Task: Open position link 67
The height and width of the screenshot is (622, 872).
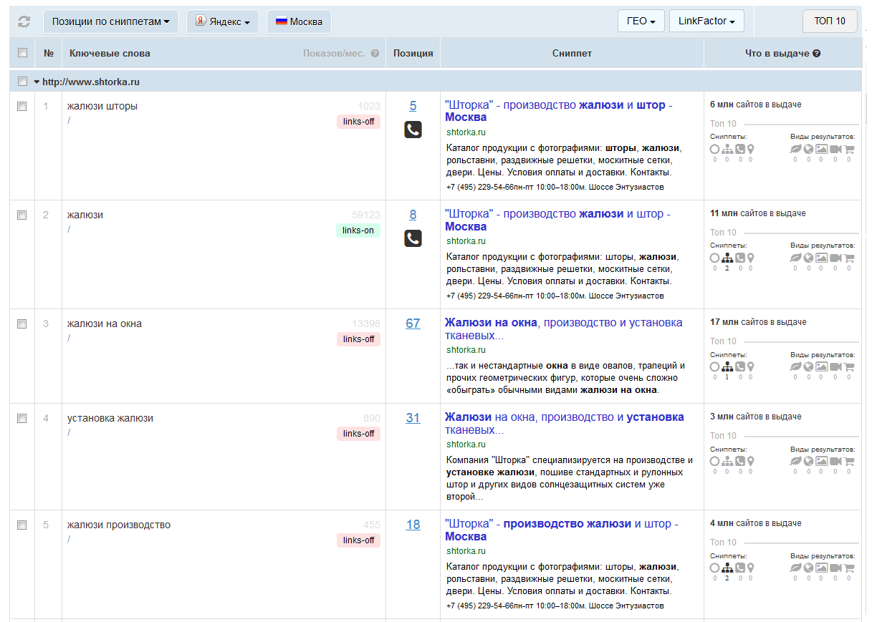Action: (413, 324)
